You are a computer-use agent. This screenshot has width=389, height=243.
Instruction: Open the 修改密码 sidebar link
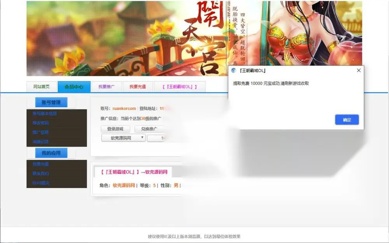click(x=41, y=123)
